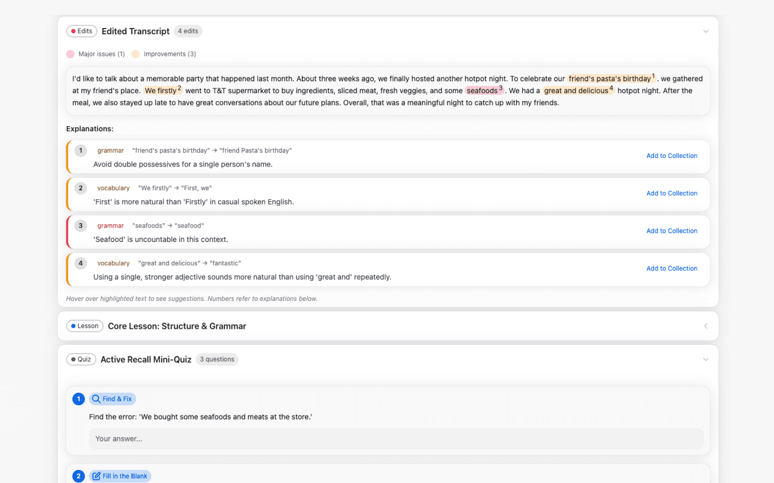Viewport: 774px width, 483px height.
Task: Add the "seafoods" explanation to Collection
Action: pos(672,231)
